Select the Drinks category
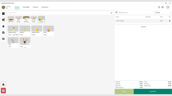The height and width of the screenshot is (96, 172). point(41,19)
